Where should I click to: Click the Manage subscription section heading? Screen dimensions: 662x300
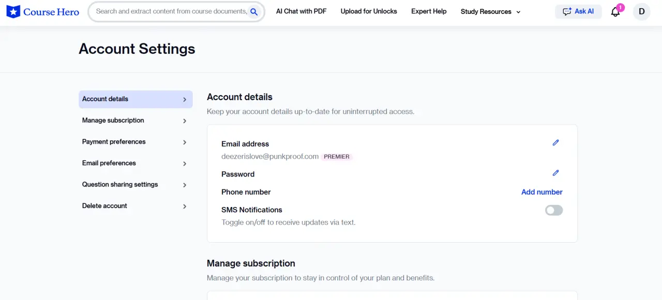[251, 263]
